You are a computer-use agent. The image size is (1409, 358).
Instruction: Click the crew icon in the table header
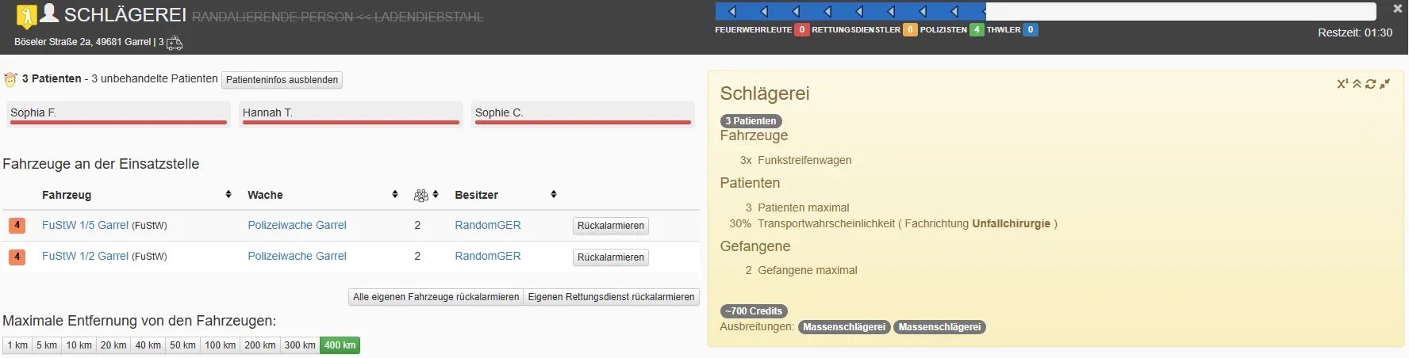[x=421, y=195]
